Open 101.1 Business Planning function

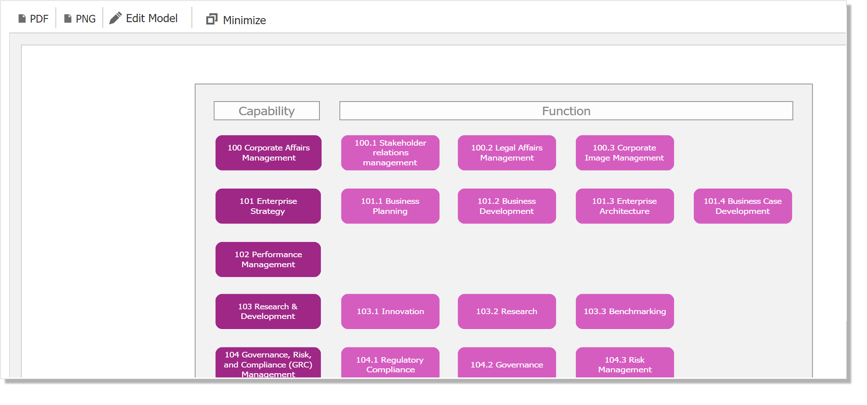[x=390, y=206]
